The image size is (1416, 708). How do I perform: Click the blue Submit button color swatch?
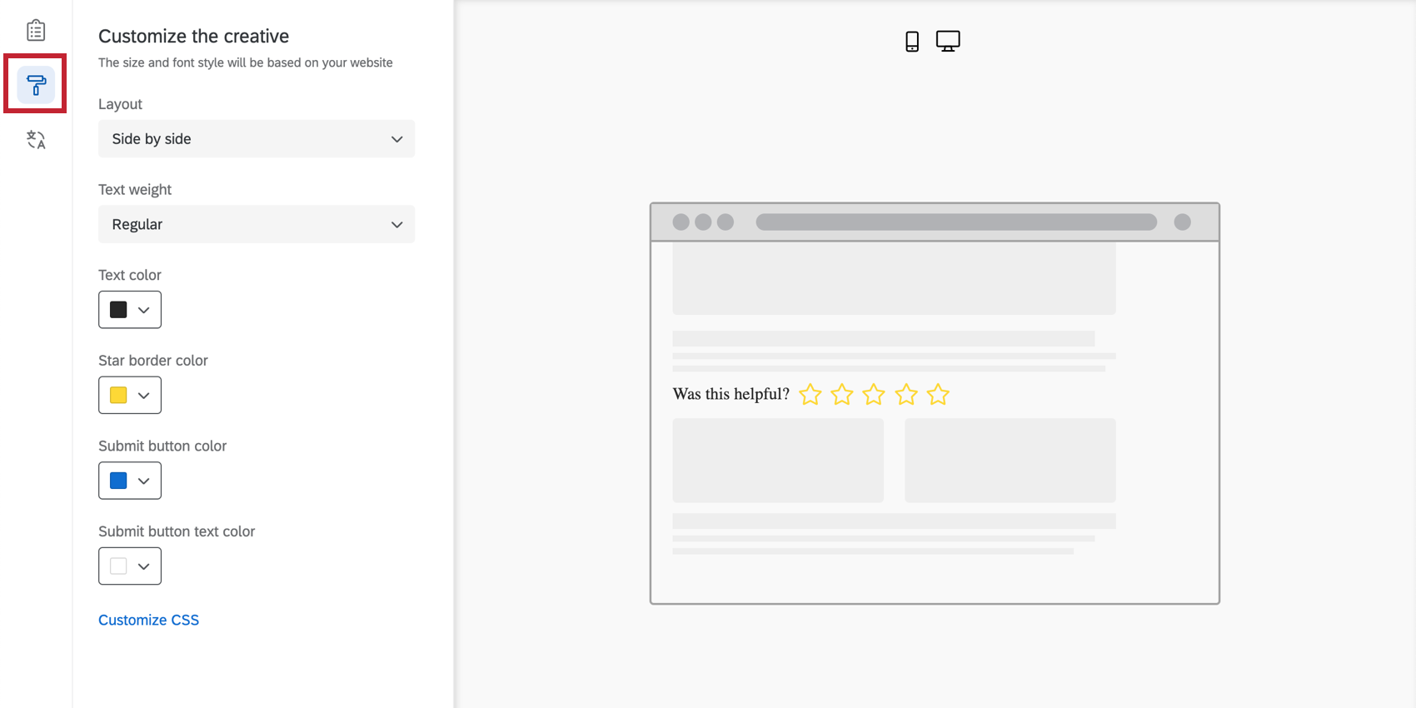coord(118,481)
